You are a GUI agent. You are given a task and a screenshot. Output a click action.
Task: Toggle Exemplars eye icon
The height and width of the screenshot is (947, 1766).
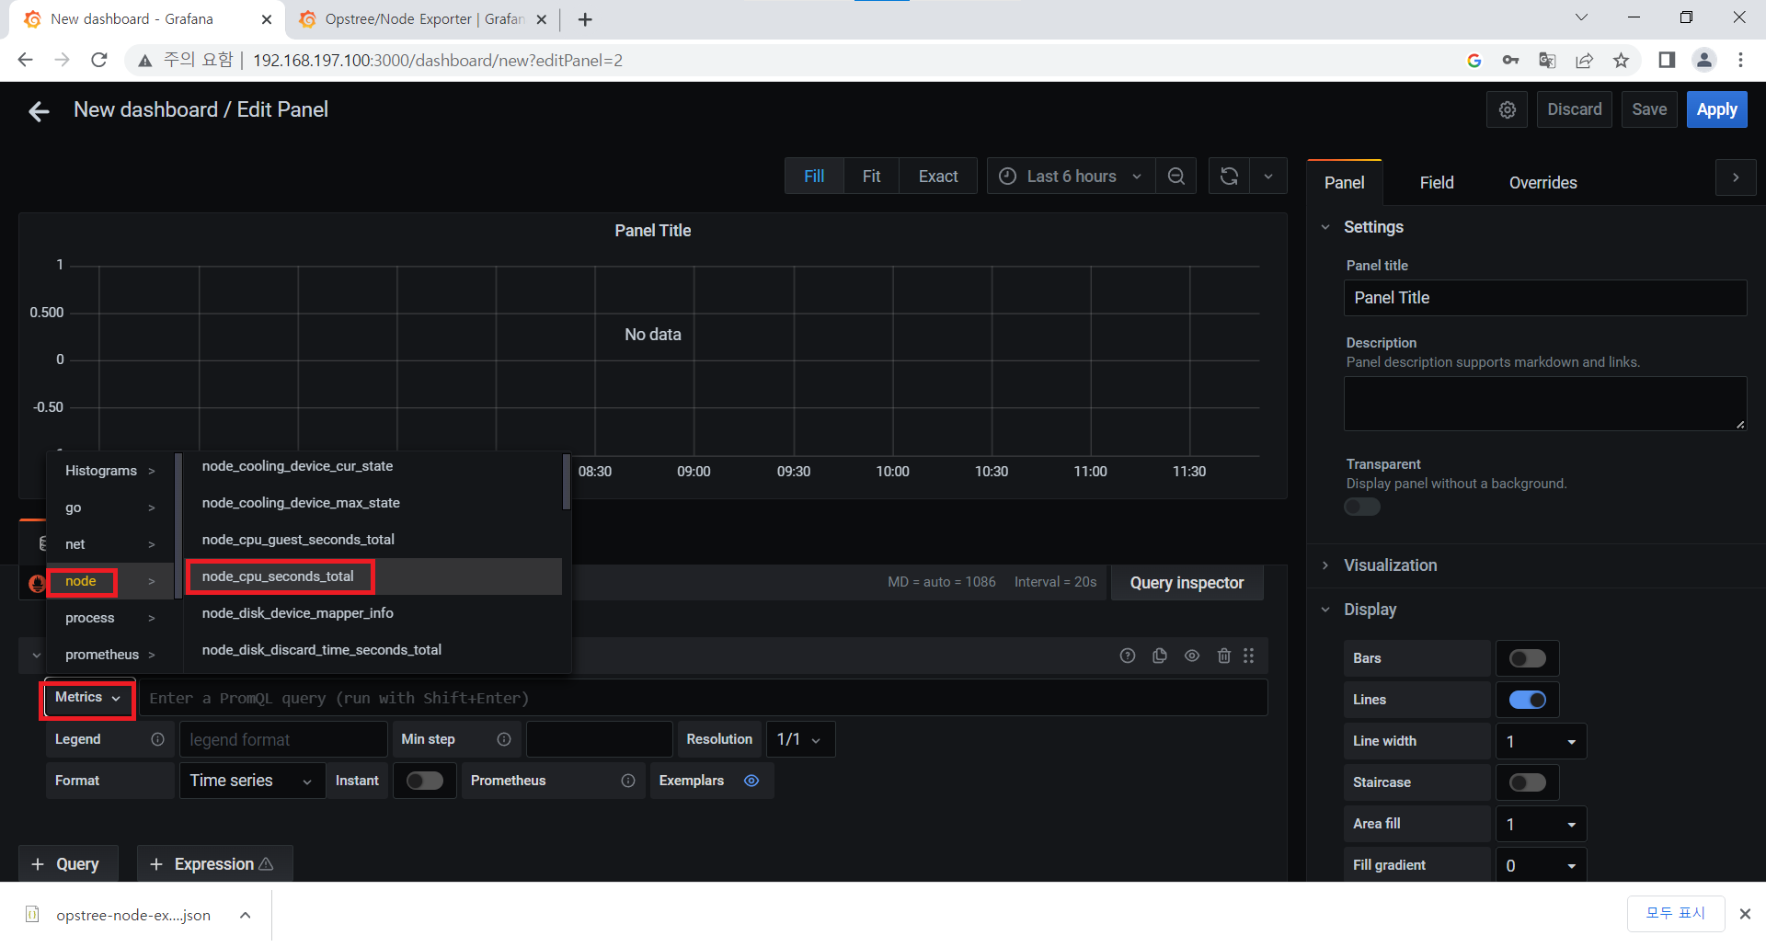coord(751,781)
